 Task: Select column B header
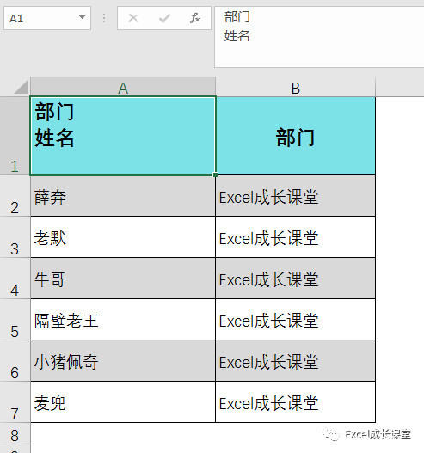[x=295, y=87]
